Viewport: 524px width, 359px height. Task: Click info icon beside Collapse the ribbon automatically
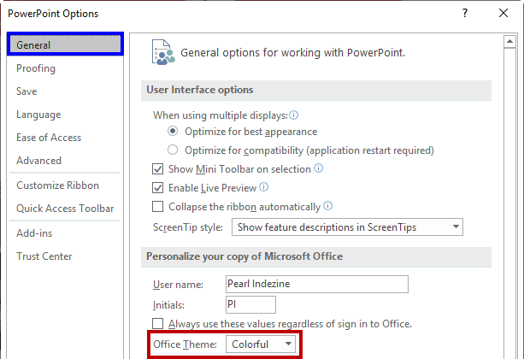tap(328, 206)
